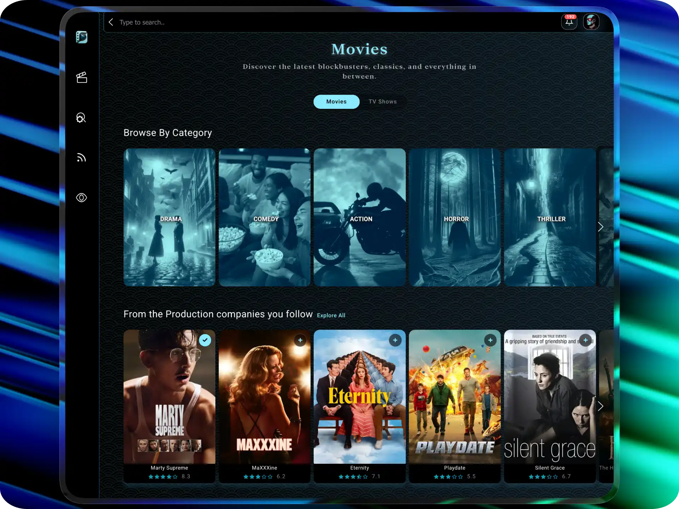Click the back arrow beside the search bar
The height and width of the screenshot is (509, 679).
[x=111, y=22]
